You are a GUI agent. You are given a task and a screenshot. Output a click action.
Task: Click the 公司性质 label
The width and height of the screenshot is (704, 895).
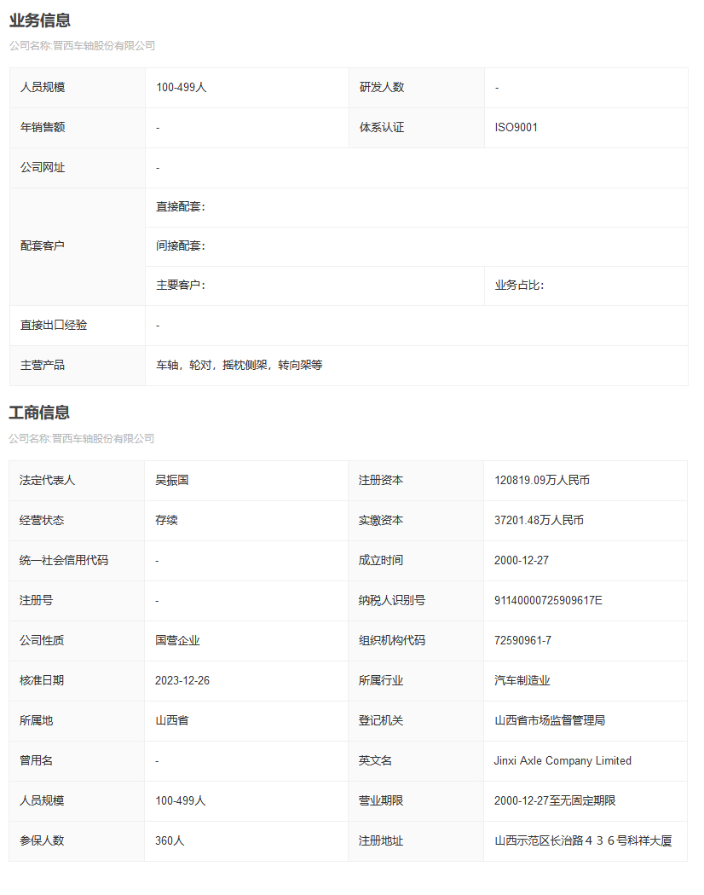click(42, 640)
